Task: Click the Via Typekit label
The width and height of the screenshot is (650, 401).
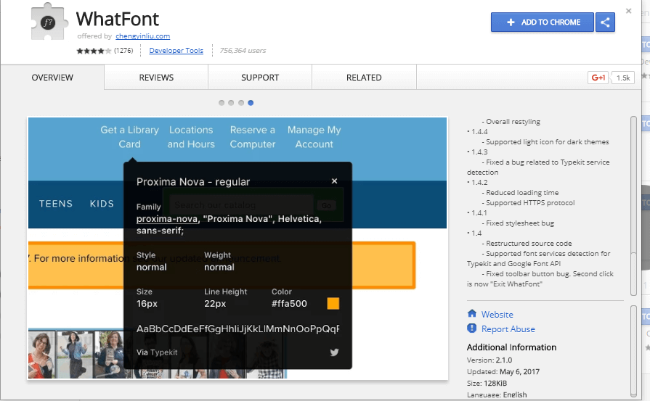Action: (157, 352)
